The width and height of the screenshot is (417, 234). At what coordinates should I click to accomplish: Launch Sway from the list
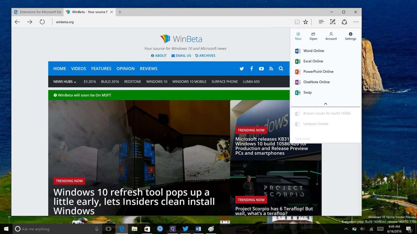click(x=325, y=92)
